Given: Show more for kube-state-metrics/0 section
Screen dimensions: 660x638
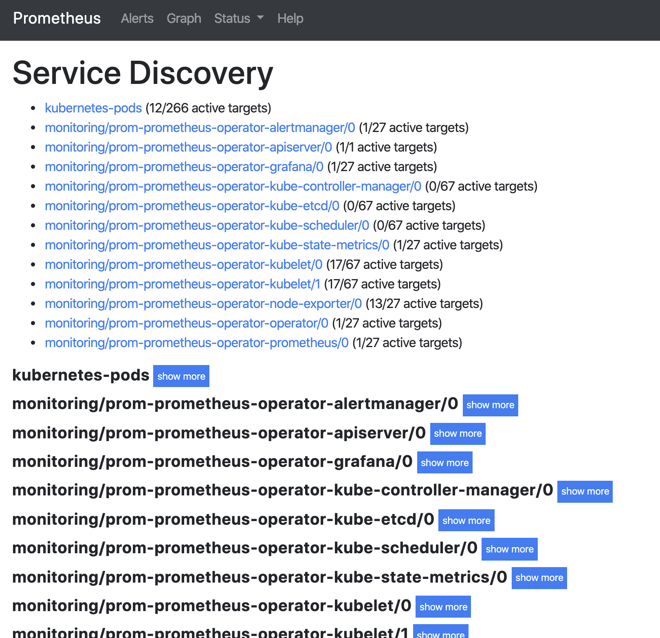Looking at the screenshot, I should 539,578.
